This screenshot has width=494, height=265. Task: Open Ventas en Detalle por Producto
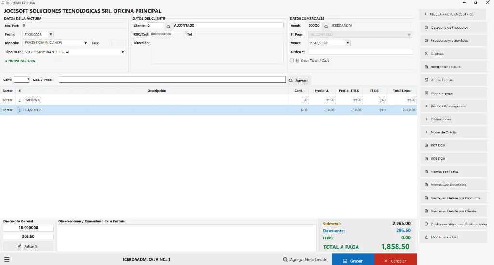click(x=453, y=198)
